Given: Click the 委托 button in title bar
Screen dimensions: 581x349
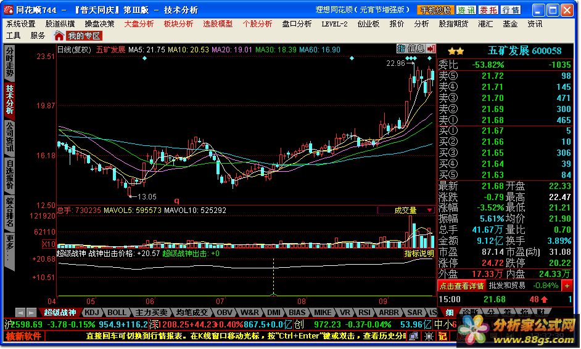Looking at the screenshot, I should pyautogui.click(x=488, y=10).
